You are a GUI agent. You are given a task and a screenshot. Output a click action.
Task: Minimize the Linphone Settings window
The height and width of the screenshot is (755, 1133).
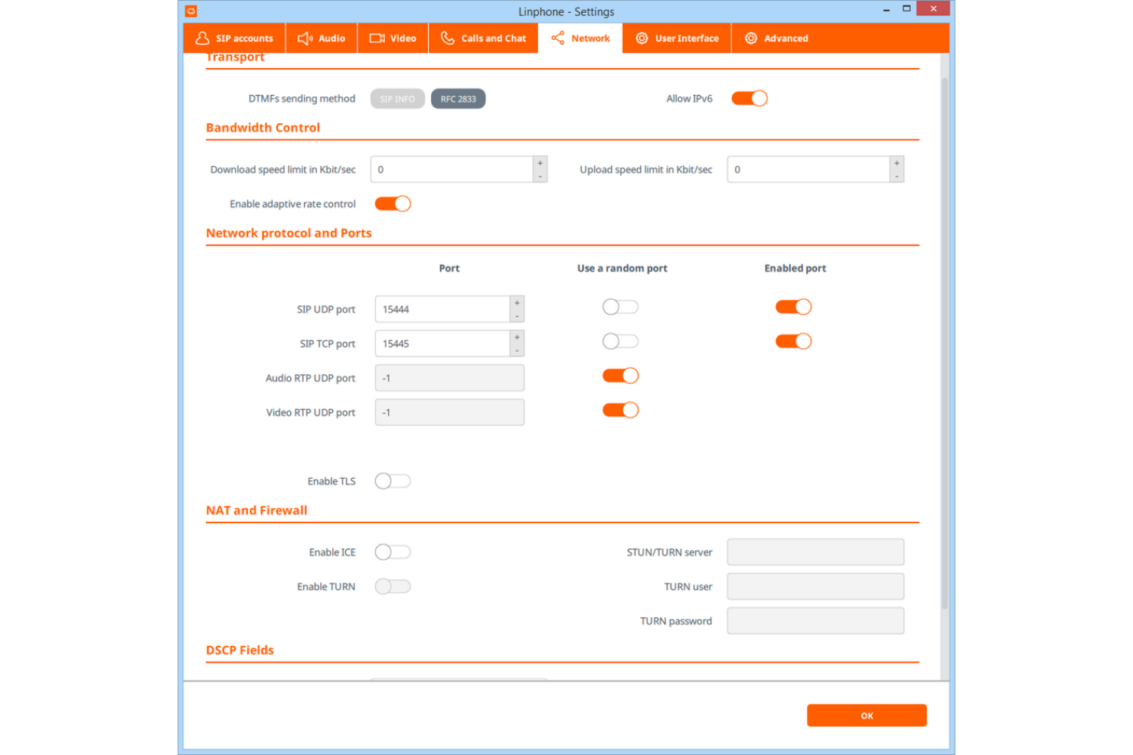886,10
